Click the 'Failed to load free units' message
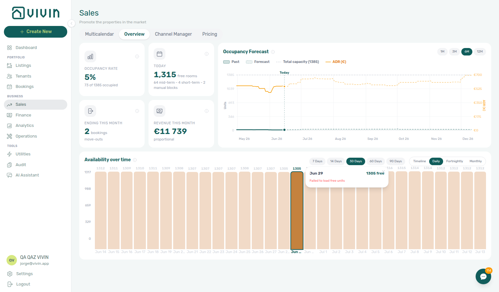Image resolution: width=499 pixels, height=292 pixels. [327, 181]
